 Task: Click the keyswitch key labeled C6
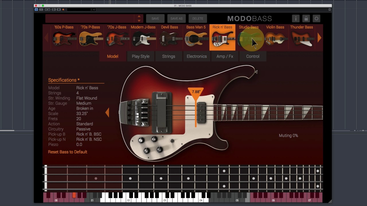[273, 200]
